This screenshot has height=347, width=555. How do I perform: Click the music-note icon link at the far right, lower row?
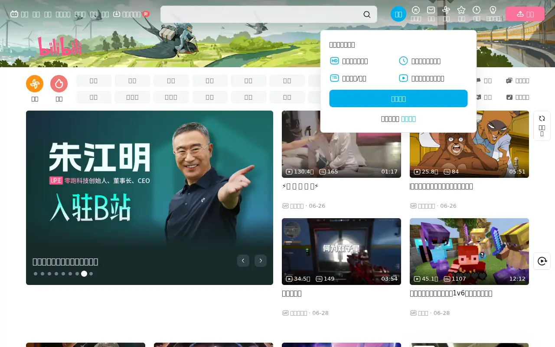[x=518, y=97]
